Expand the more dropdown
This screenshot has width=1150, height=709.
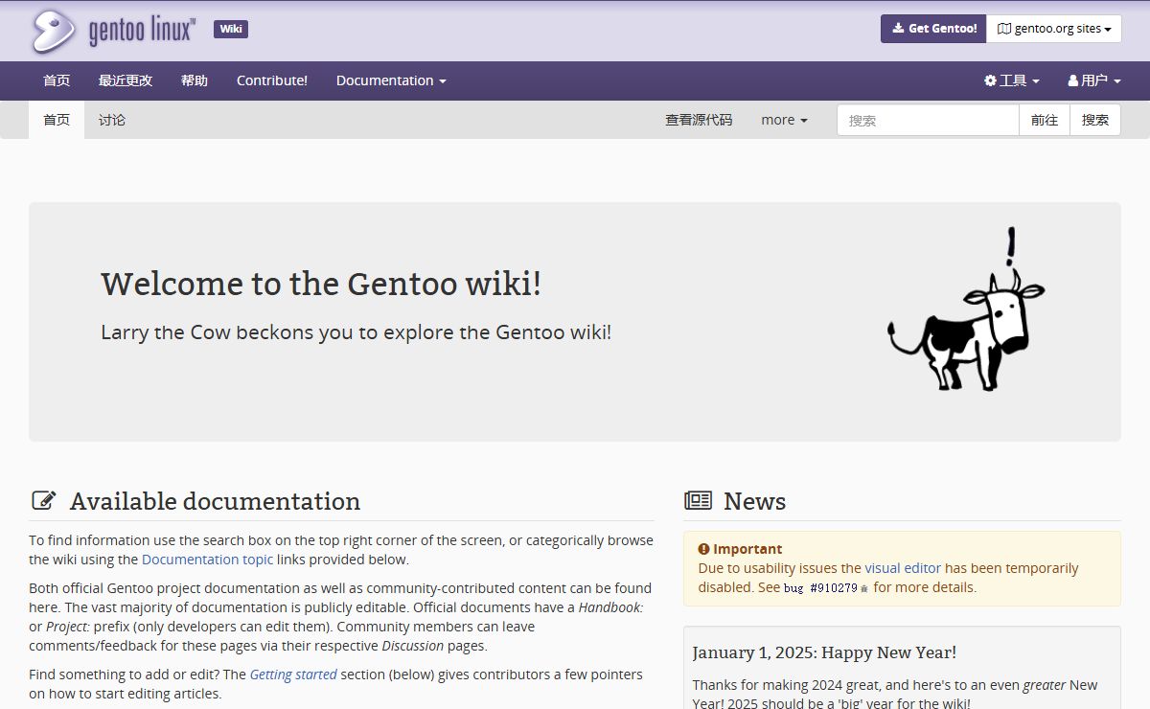click(784, 120)
